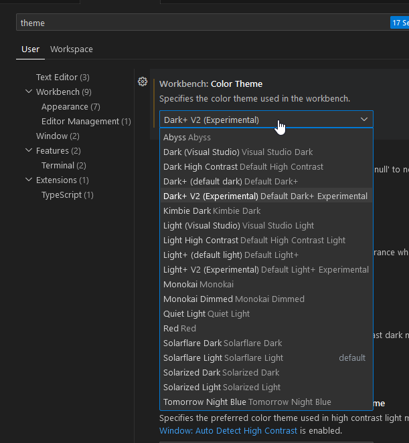
Task: Choose Dark High Contrast theme option
Action: [x=266, y=166]
